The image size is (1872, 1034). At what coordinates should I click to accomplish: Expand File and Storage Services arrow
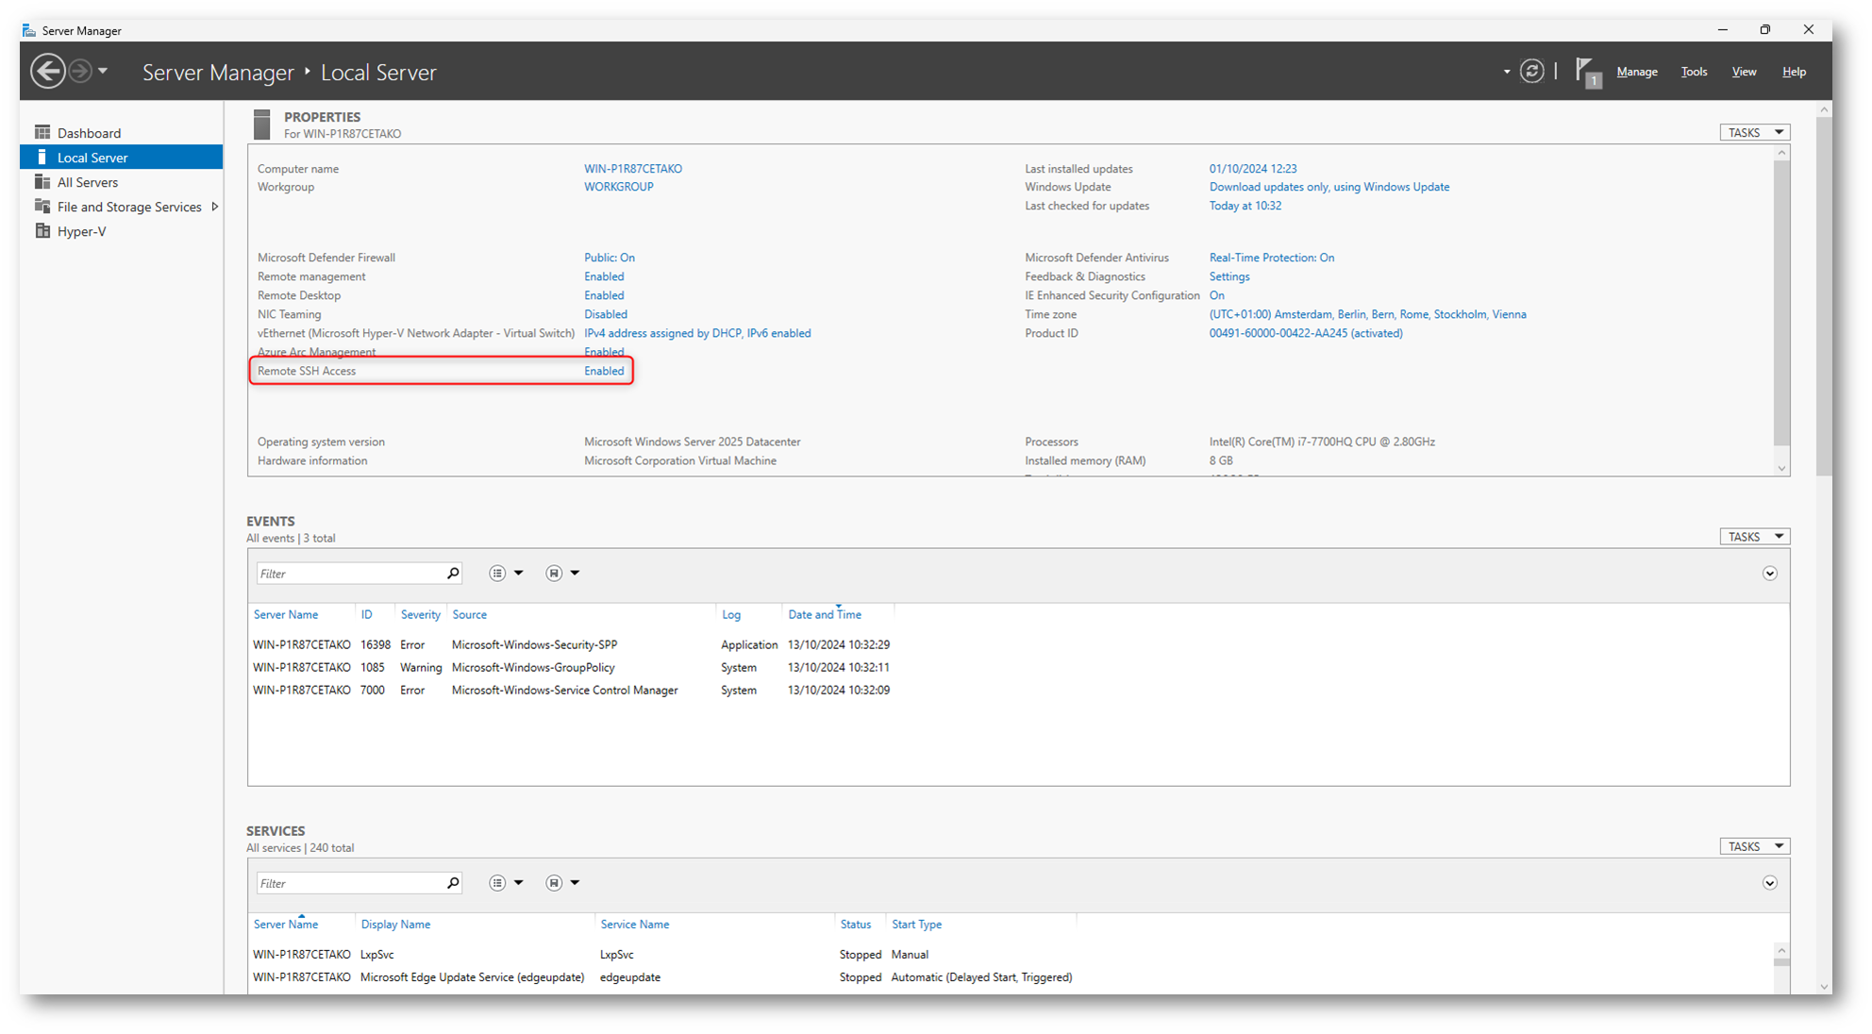tap(215, 207)
